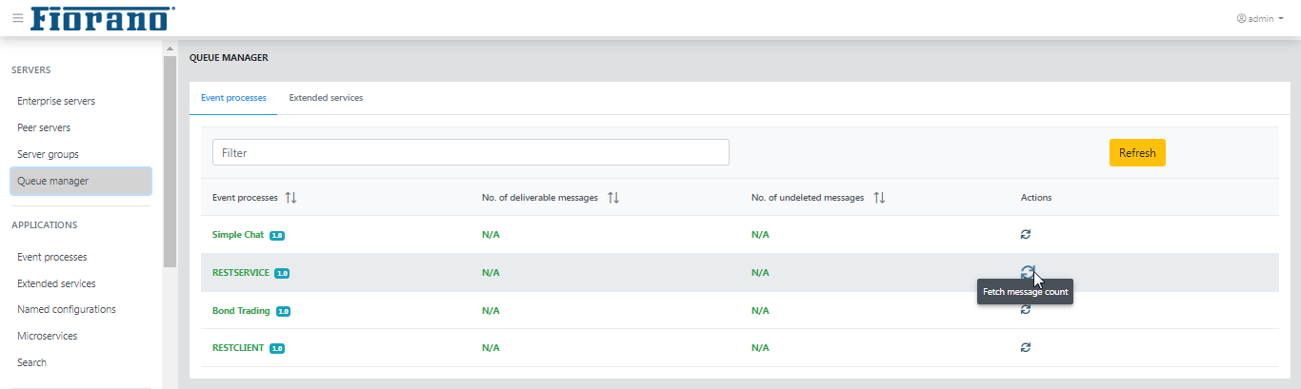Open Named configurations in sidebar

point(67,309)
